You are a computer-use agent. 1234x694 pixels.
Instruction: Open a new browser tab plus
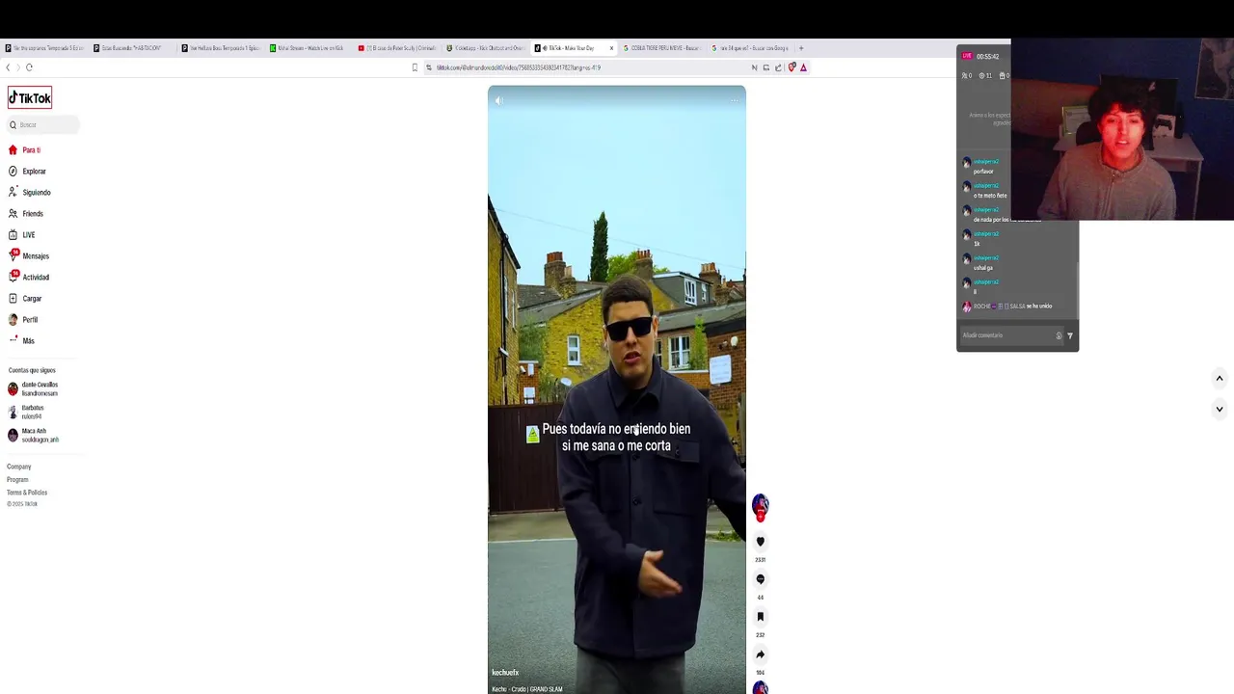[801, 48]
